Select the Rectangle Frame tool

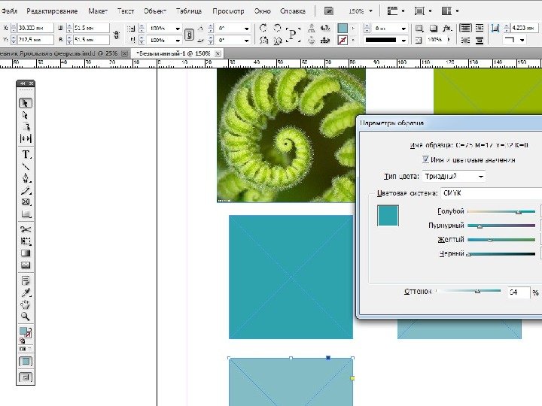26,202
